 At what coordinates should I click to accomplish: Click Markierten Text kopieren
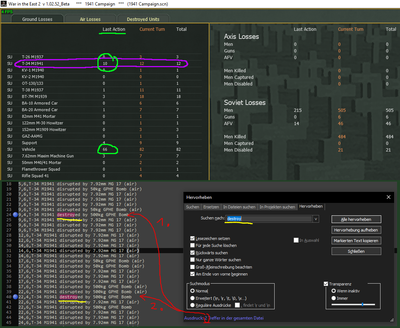(x=356, y=241)
